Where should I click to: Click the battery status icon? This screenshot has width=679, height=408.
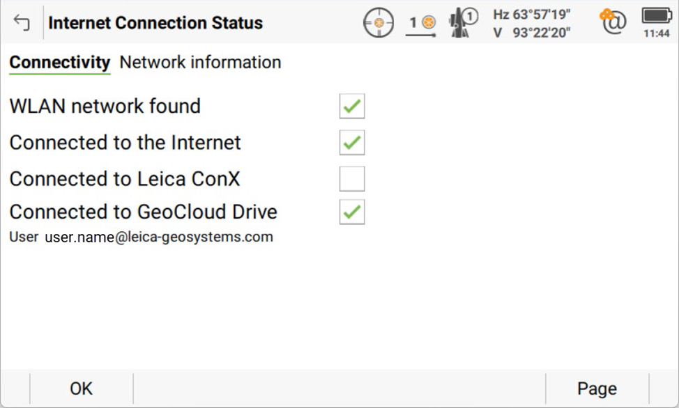657,15
